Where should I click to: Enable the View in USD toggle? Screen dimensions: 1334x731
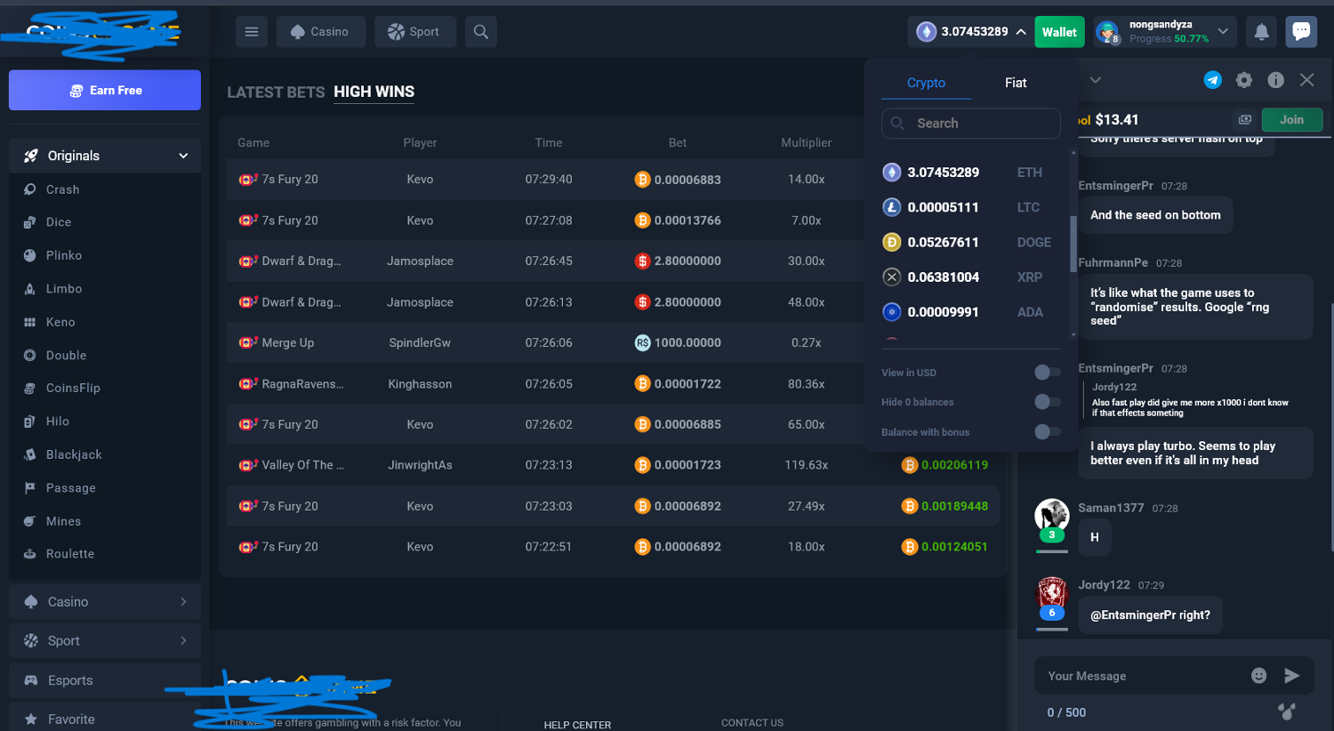click(1047, 373)
